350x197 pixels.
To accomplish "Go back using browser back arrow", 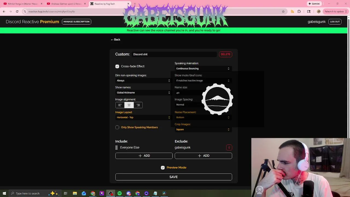I will pos(4,11).
